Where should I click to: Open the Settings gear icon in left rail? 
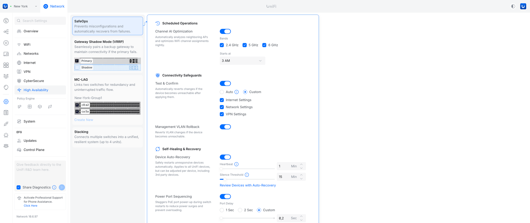pos(6,102)
